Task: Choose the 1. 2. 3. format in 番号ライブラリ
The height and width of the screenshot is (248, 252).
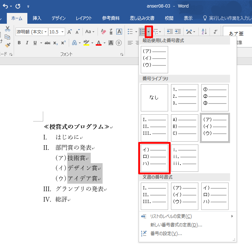Action: [184, 97]
